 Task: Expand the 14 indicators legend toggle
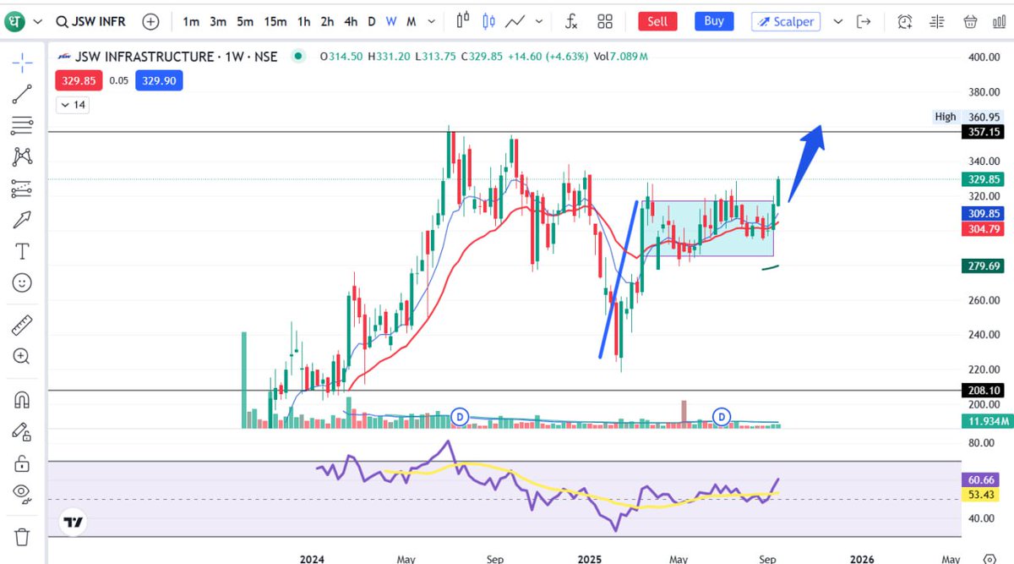point(73,105)
